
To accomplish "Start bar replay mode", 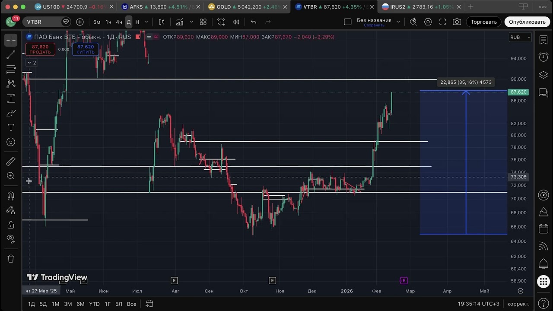I will [236, 22].
